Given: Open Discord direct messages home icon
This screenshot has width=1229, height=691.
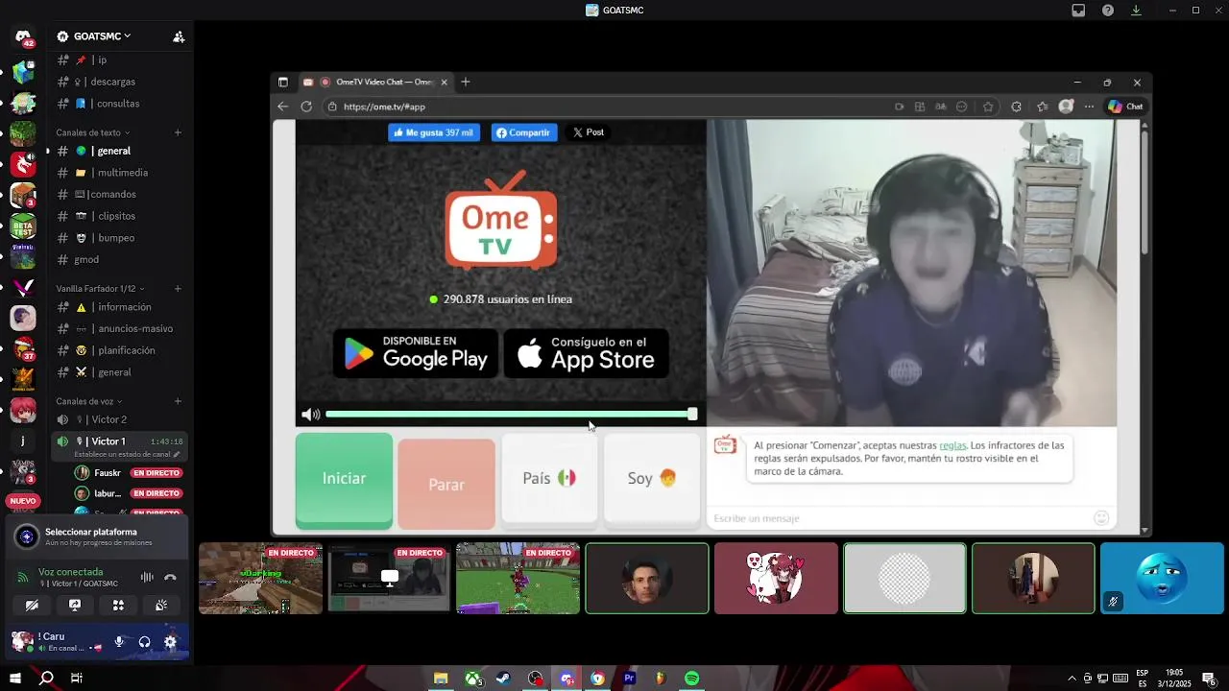Looking at the screenshot, I should click(x=23, y=37).
